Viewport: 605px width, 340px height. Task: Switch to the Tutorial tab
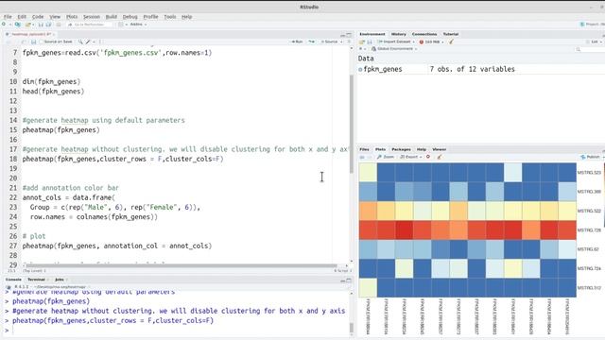click(450, 34)
